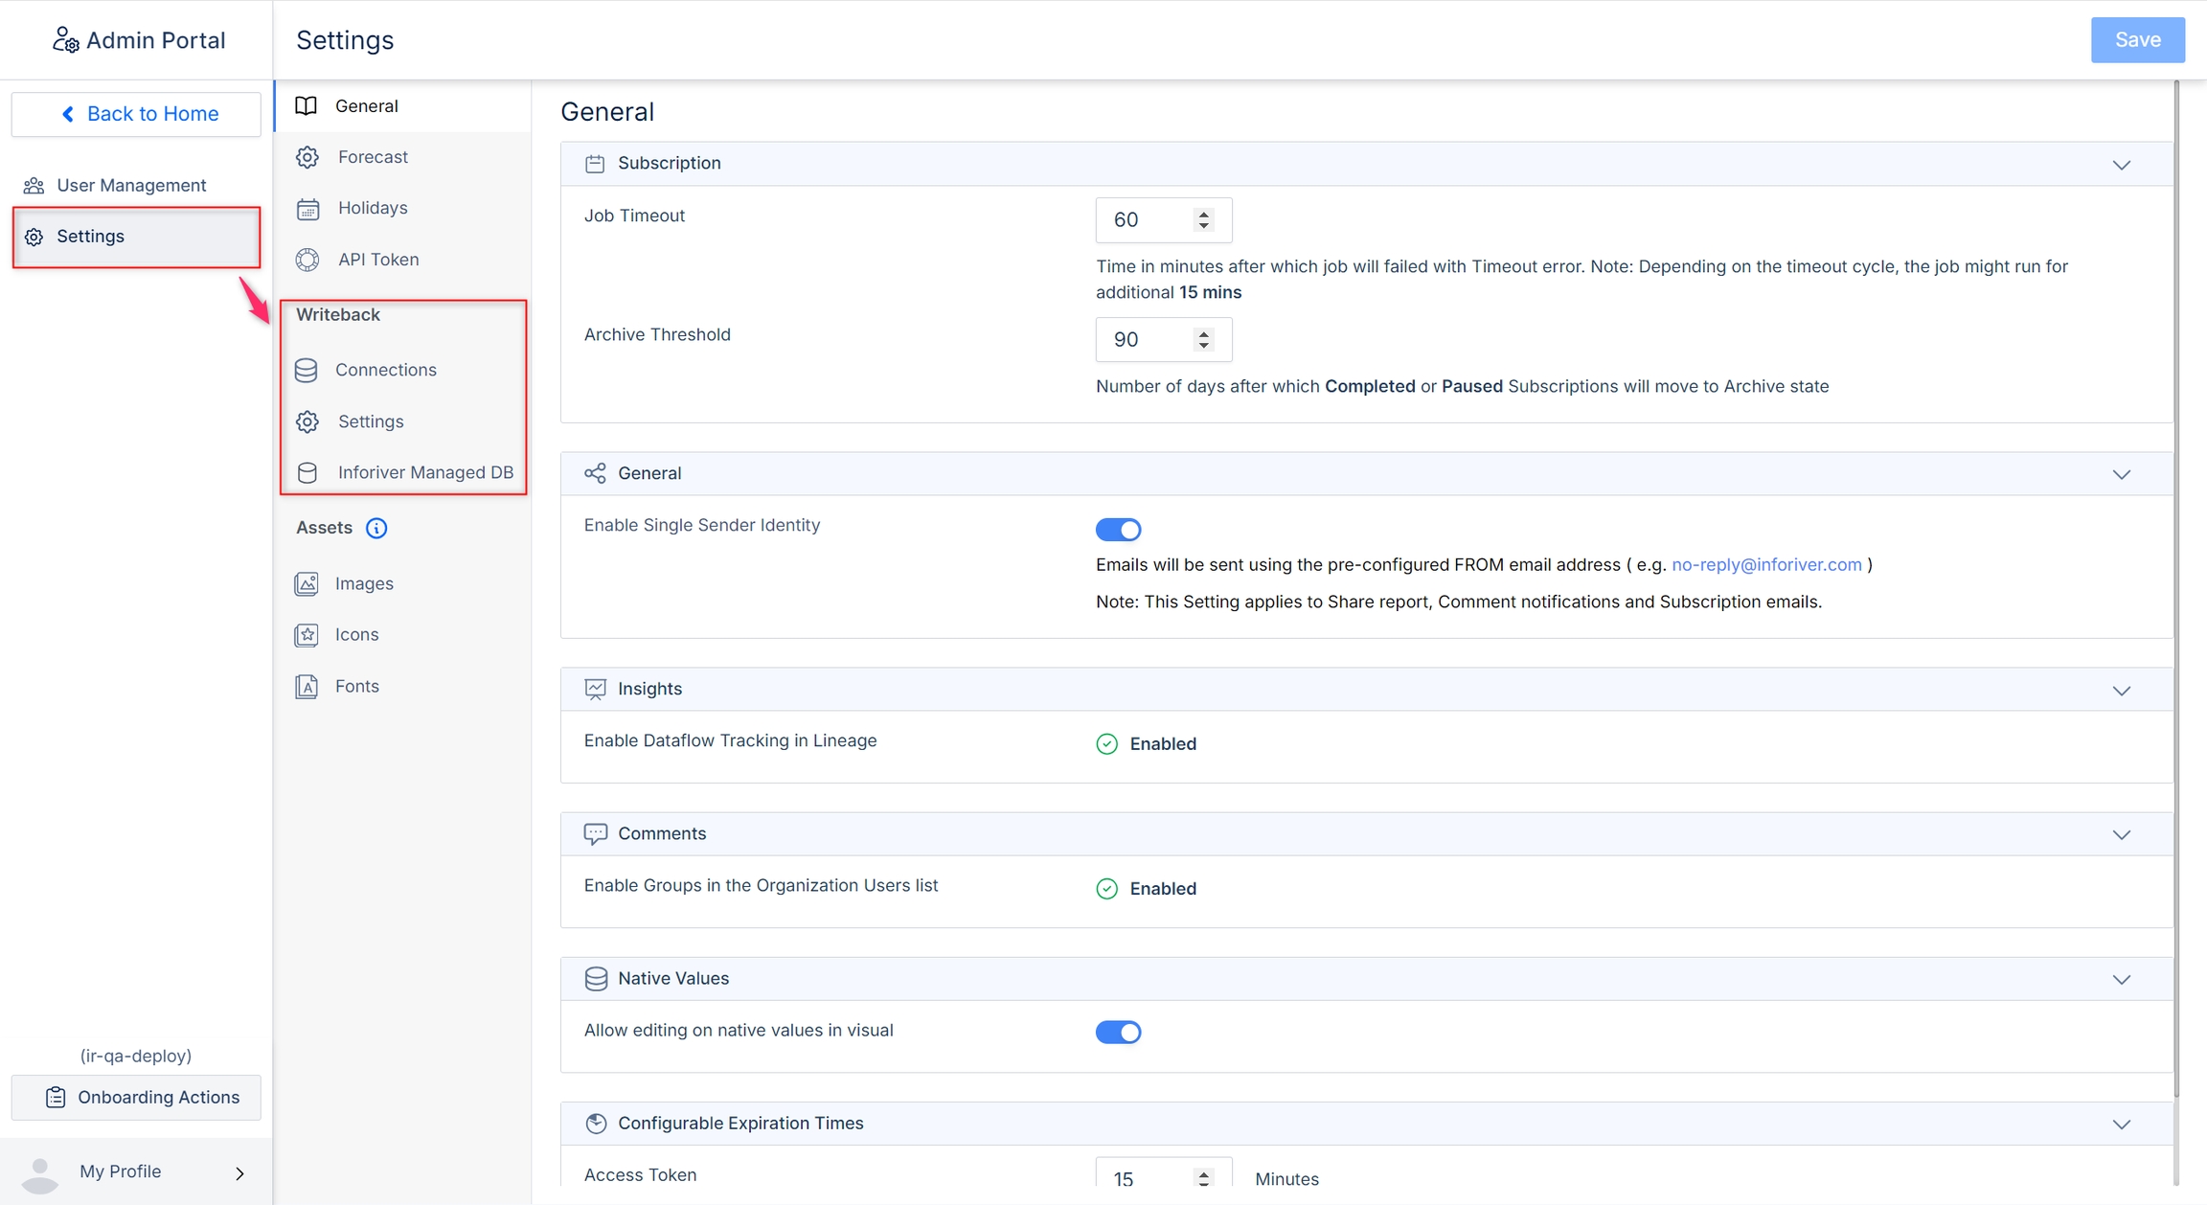The width and height of the screenshot is (2207, 1205).
Task: Open Writeback Connections database icon
Action: tap(307, 370)
